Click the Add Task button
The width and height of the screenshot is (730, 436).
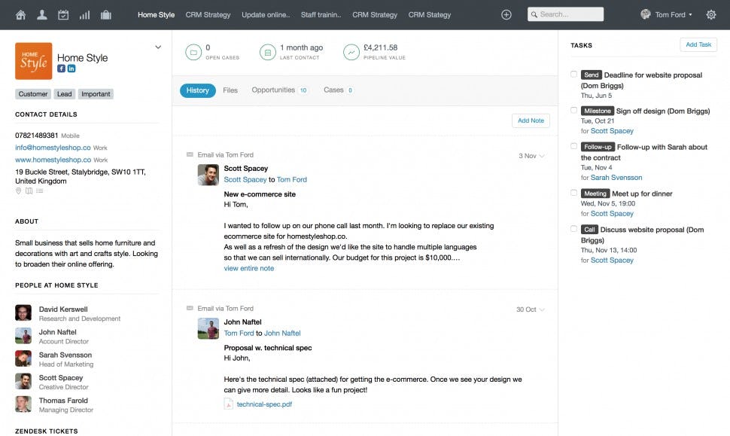698,45
